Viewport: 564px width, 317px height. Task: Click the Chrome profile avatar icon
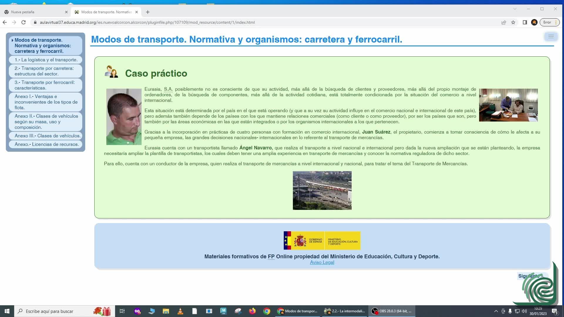coord(534,22)
